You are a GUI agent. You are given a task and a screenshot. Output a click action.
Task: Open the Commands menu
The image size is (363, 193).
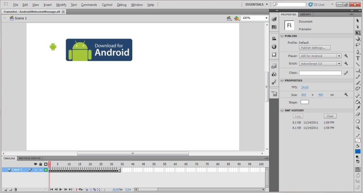89,5
